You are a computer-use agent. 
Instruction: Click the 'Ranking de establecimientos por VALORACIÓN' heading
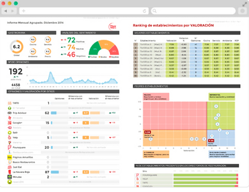pyautogui.click(x=173, y=26)
